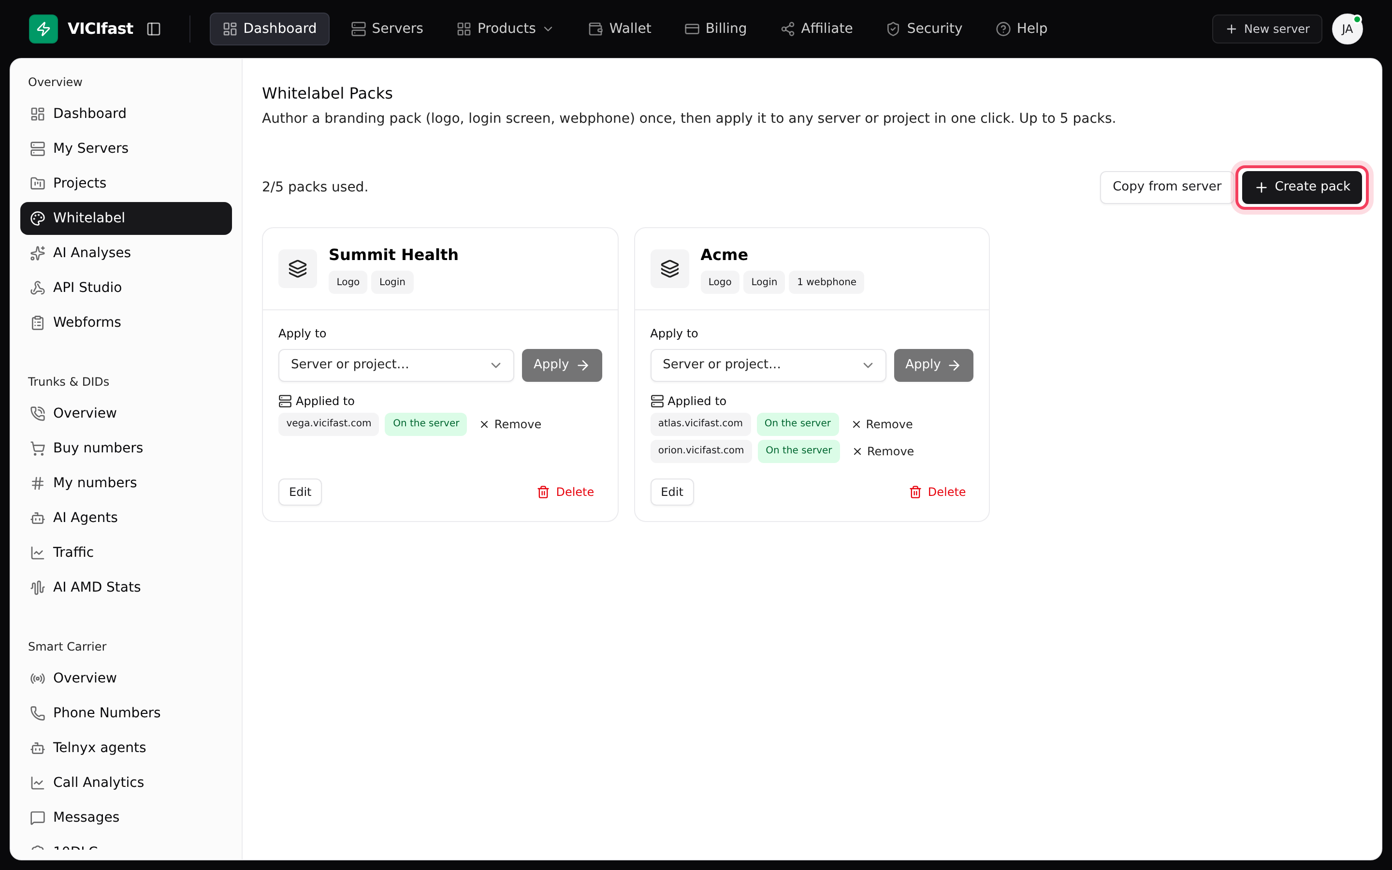Open Help in top navigation
Image resolution: width=1392 pixels, height=870 pixels.
[1022, 29]
